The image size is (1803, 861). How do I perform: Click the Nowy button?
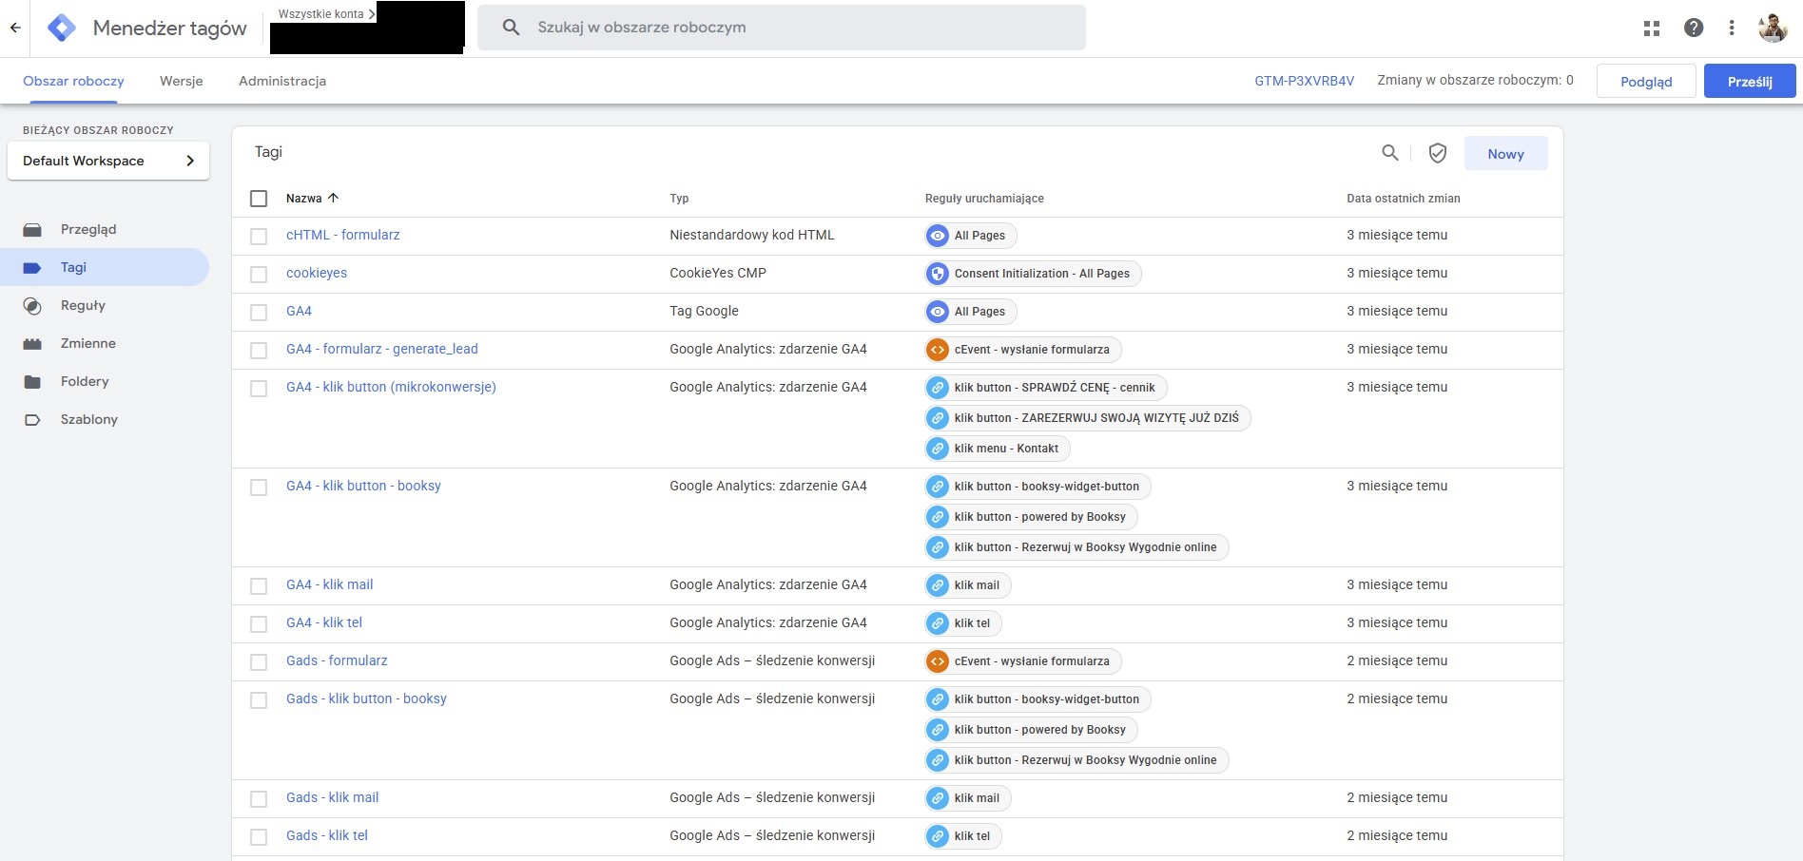(x=1505, y=154)
